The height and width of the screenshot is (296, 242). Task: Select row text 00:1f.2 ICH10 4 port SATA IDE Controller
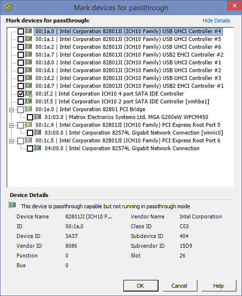coord(110,94)
